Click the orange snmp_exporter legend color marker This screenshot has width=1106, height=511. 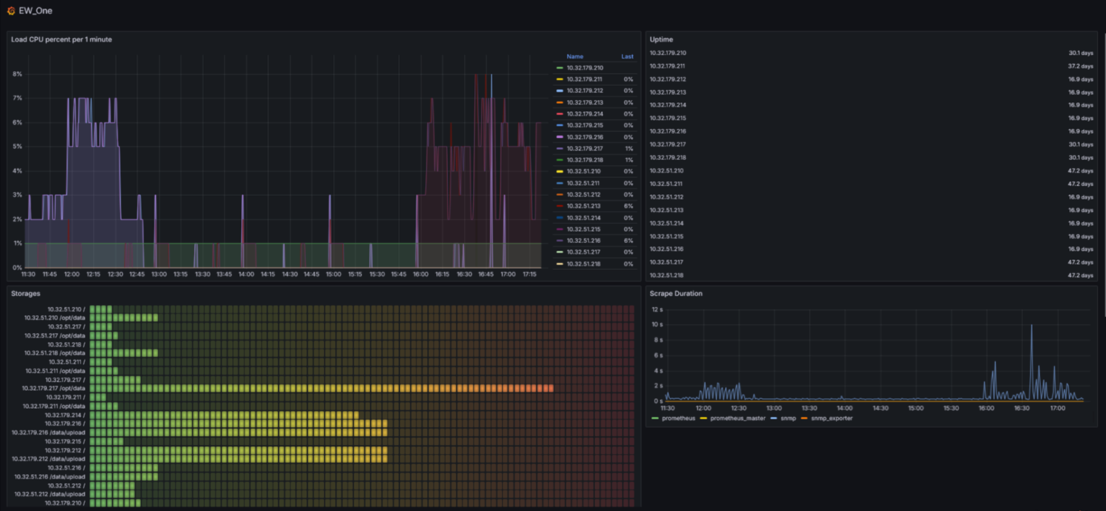(x=804, y=418)
